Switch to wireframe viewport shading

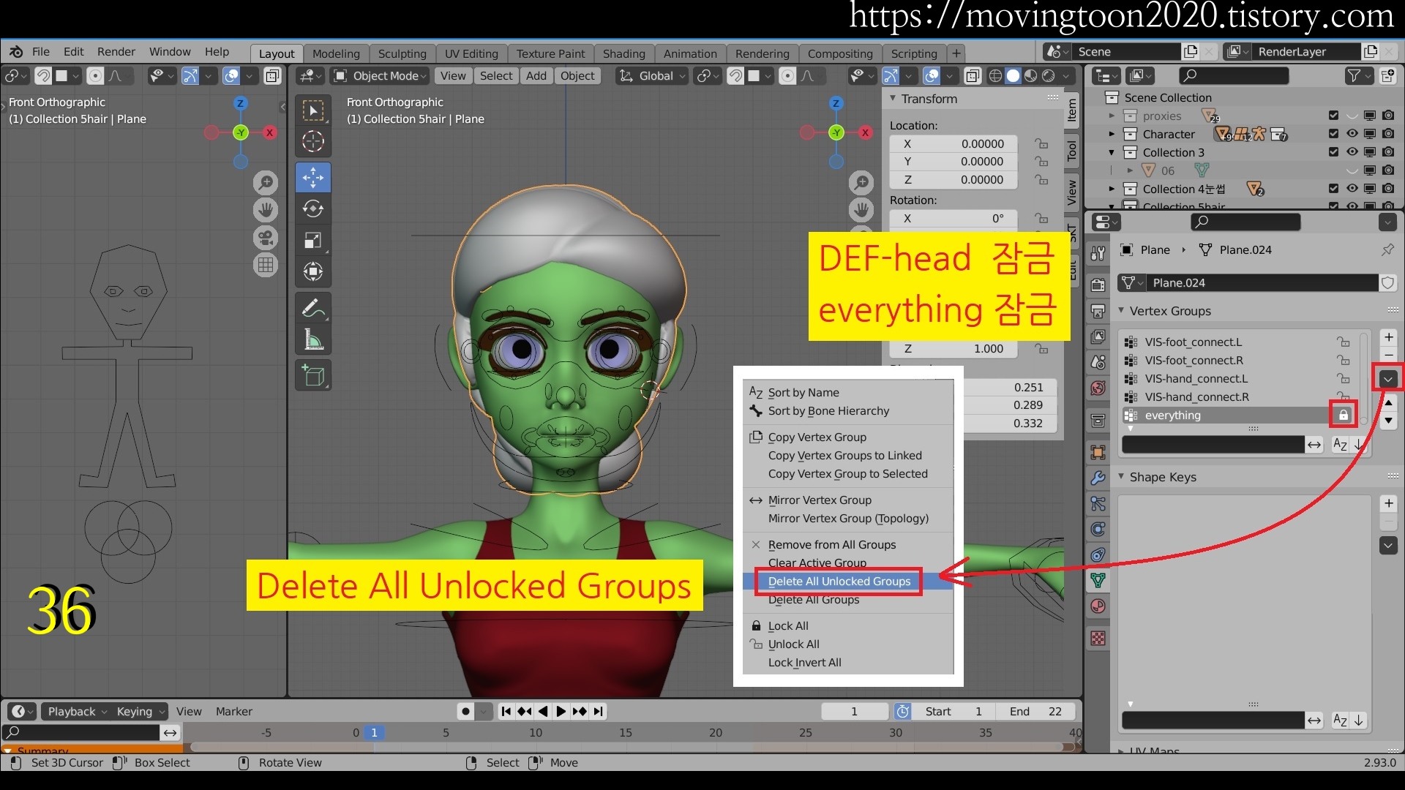[x=995, y=76]
